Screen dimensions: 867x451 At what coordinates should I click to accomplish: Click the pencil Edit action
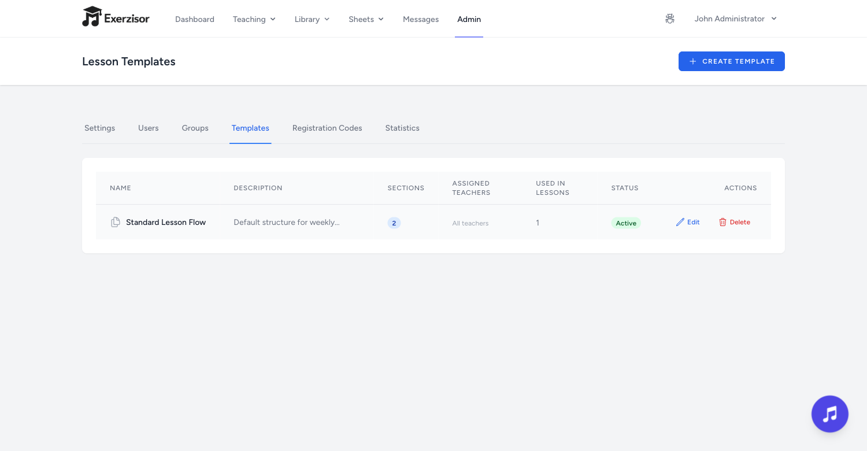click(x=688, y=222)
